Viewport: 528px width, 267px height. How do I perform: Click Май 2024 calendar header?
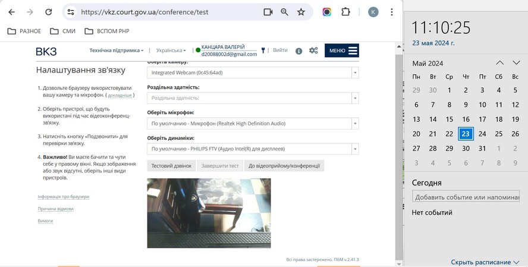click(x=428, y=63)
